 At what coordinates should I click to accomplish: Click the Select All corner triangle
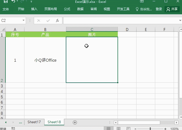(x=3, y=29)
